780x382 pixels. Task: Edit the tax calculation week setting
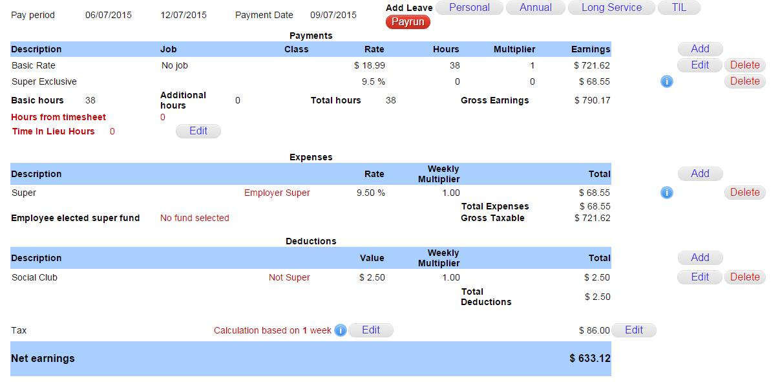tap(371, 330)
